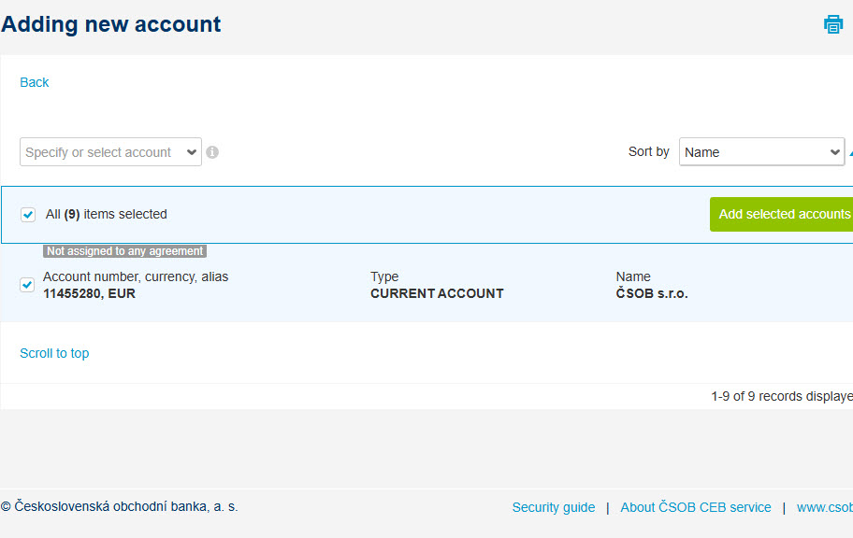
Task: Visit the www.csob footer link
Action: click(825, 507)
